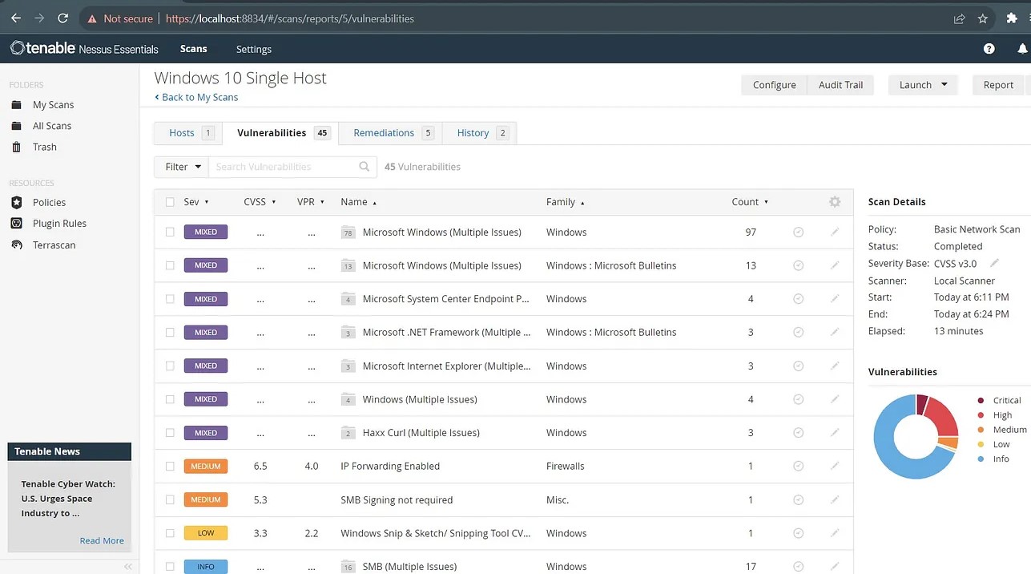Click the Audit Trail button
Viewport: 1031px width, 574px height.
click(x=840, y=84)
